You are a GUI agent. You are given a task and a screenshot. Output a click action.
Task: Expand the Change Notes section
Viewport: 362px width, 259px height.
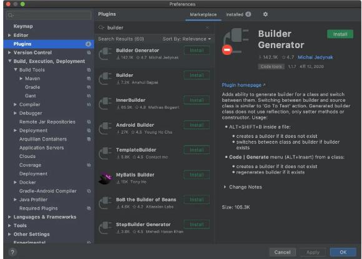[225, 187]
